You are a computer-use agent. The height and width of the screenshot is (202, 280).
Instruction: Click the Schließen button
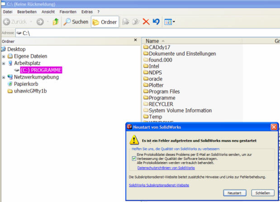click(x=263, y=193)
